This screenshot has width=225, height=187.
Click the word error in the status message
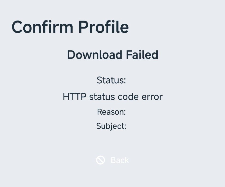pos(153,97)
